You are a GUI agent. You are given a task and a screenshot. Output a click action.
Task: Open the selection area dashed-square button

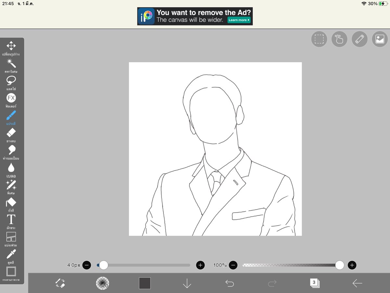(319, 39)
